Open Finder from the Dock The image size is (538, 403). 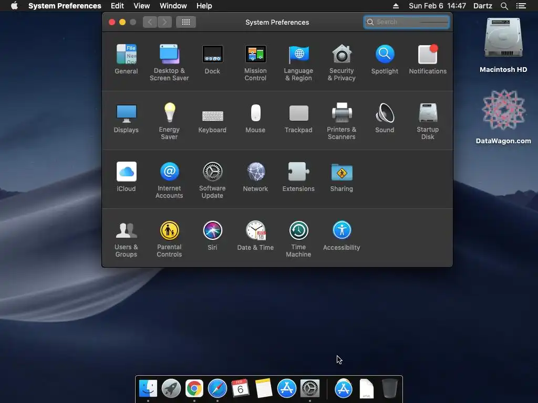click(148, 388)
